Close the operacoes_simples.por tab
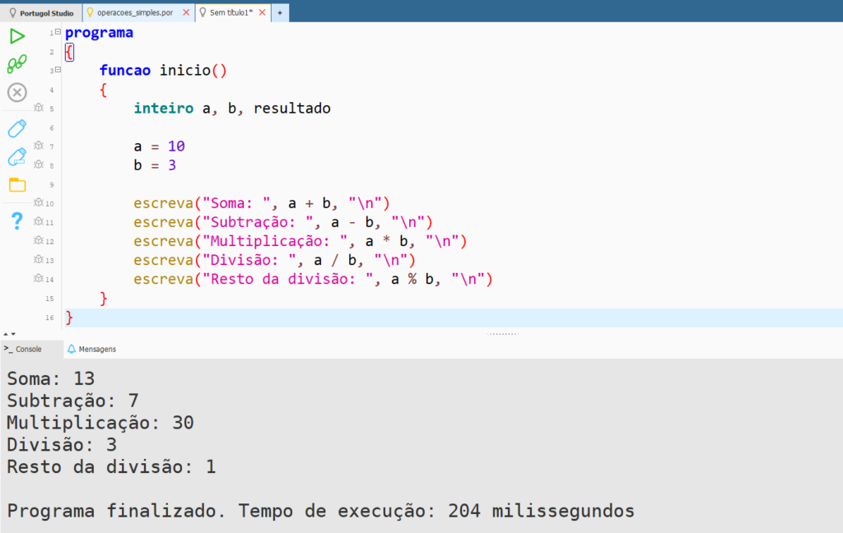Viewport: 843px width, 533px height. coord(185,13)
